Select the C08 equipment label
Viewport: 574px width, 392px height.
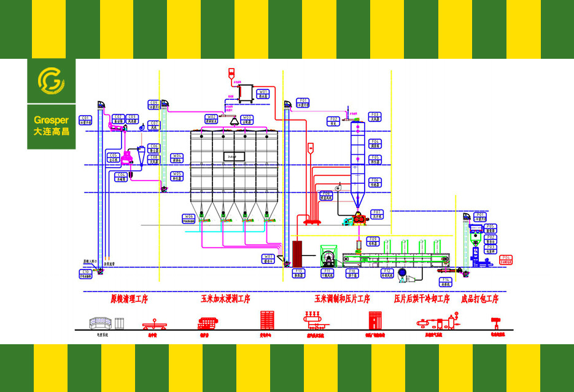153,159
